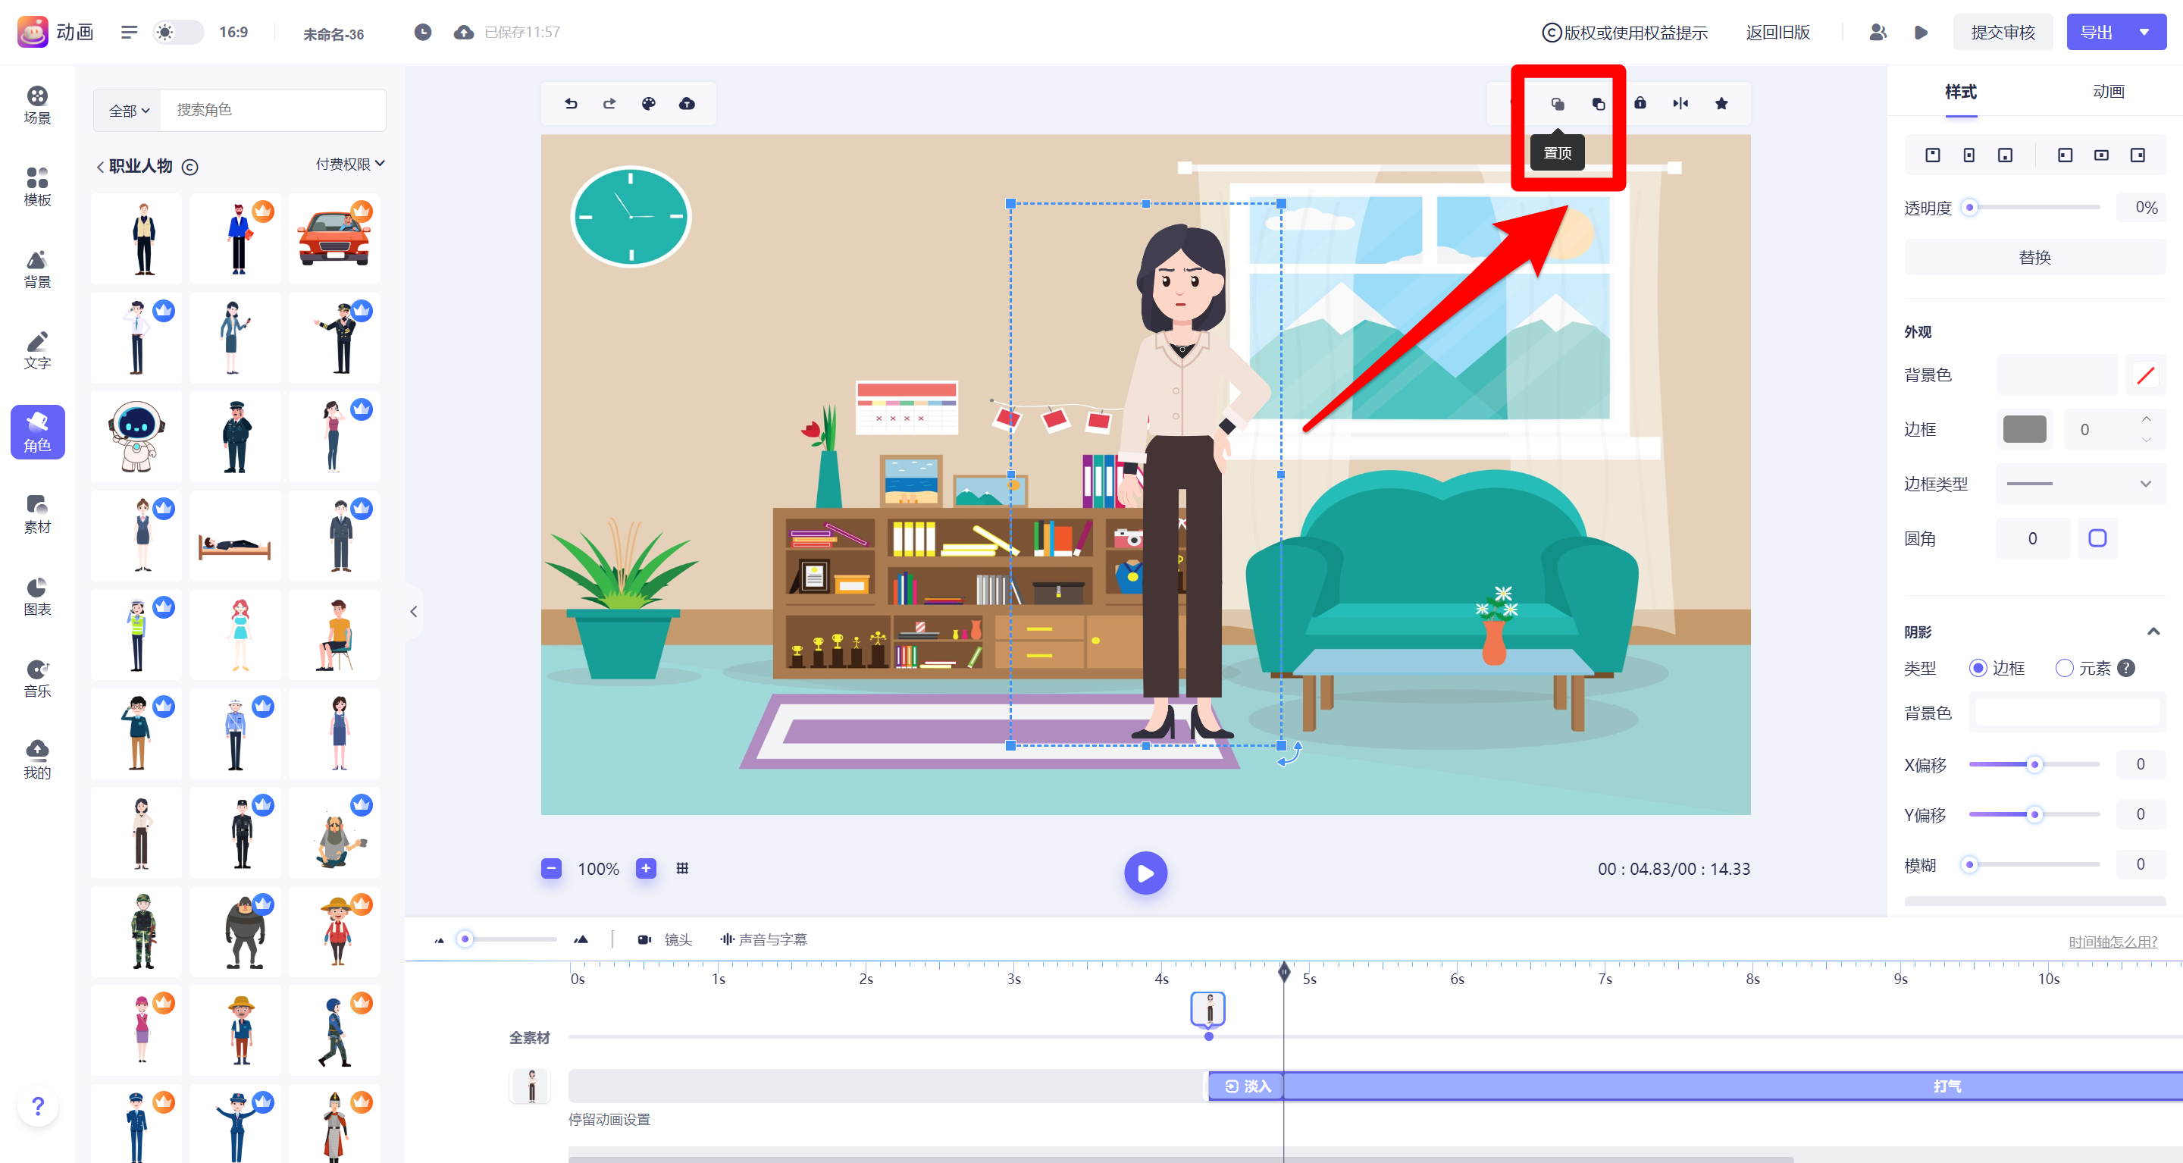Open the 边框类型 border style dropdown
Viewport: 2183px width, 1163px height.
(x=2081, y=484)
